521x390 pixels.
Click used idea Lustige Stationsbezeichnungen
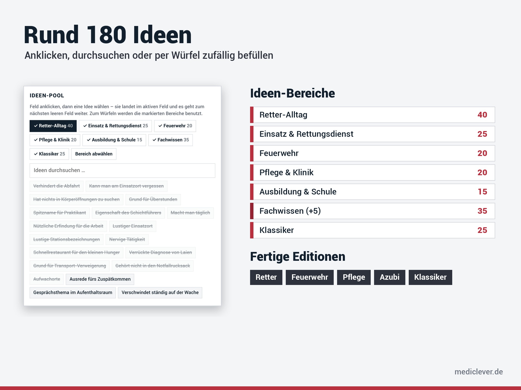[x=66, y=239]
